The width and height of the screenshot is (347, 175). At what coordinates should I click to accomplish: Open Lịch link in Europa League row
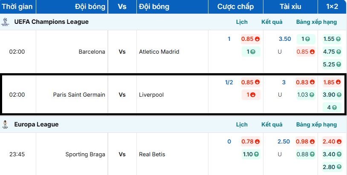[242, 124]
